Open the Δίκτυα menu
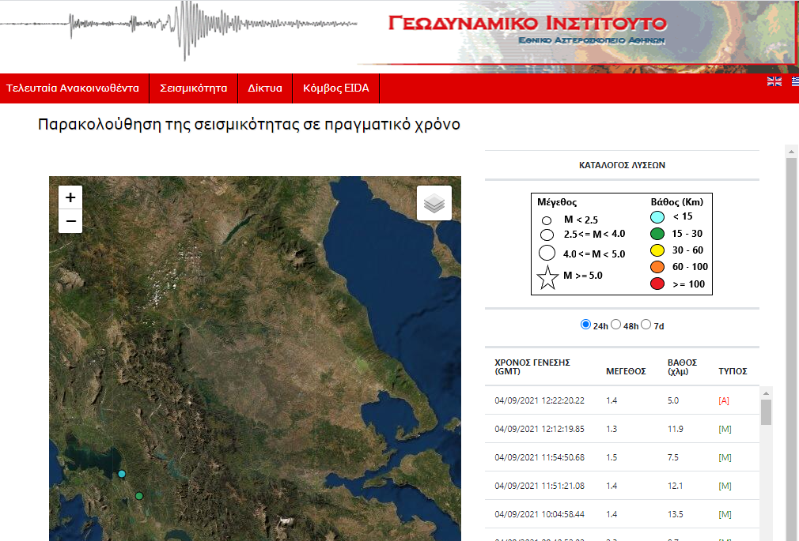The image size is (799, 541). click(265, 88)
